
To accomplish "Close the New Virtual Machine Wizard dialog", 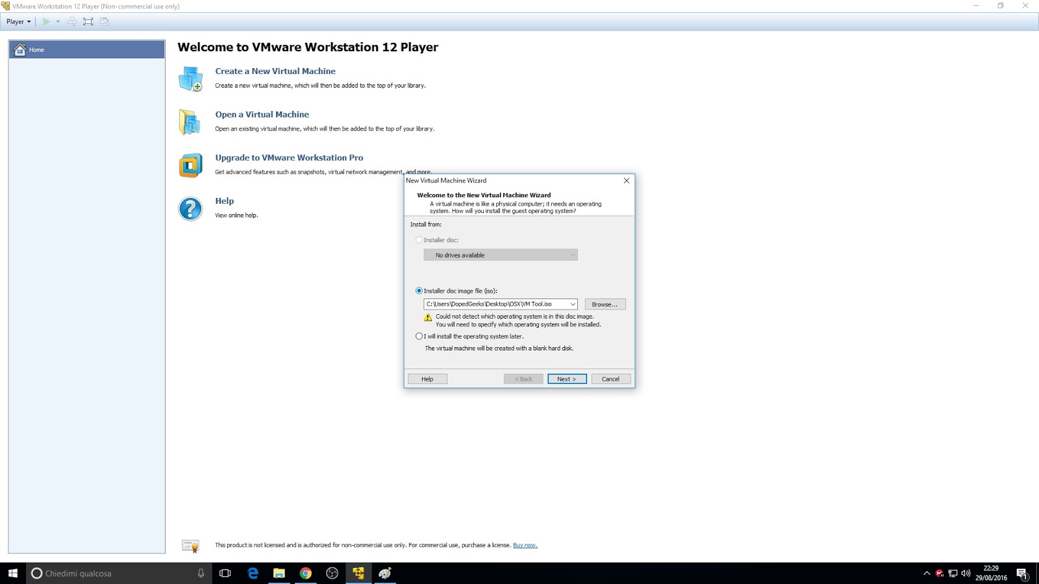I will [627, 180].
